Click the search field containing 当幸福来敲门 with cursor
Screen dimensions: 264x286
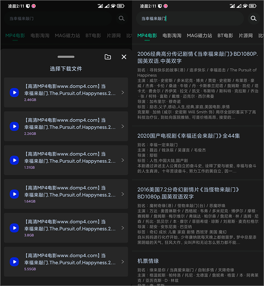coord(190,18)
